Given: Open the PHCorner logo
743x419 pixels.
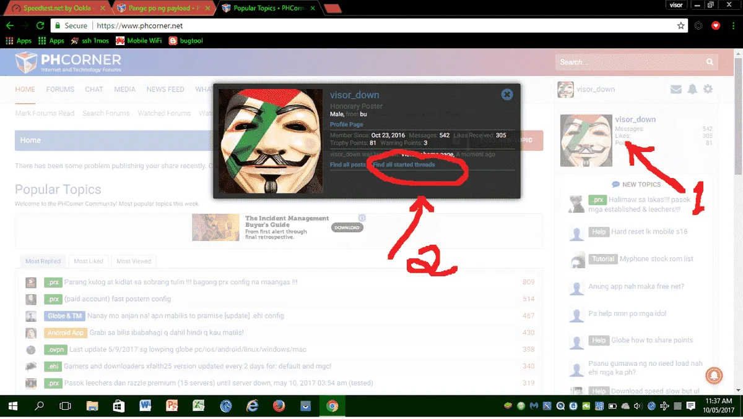Looking at the screenshot, I should [68, 63].
